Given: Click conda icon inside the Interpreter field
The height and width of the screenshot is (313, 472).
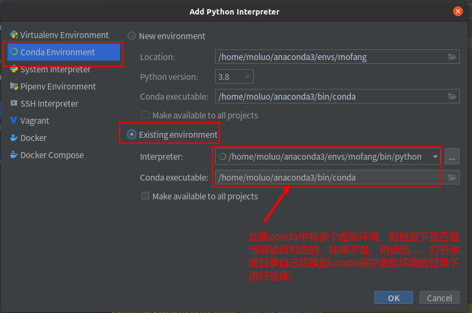Looking at the screenshot, I should click(223, 156).
